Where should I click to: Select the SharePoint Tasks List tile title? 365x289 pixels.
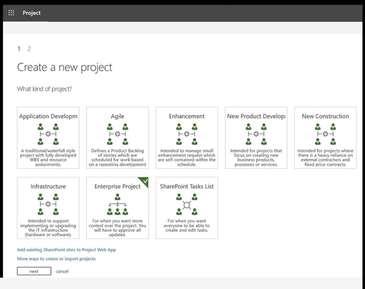pyautogui.click(x=187, y=186)
